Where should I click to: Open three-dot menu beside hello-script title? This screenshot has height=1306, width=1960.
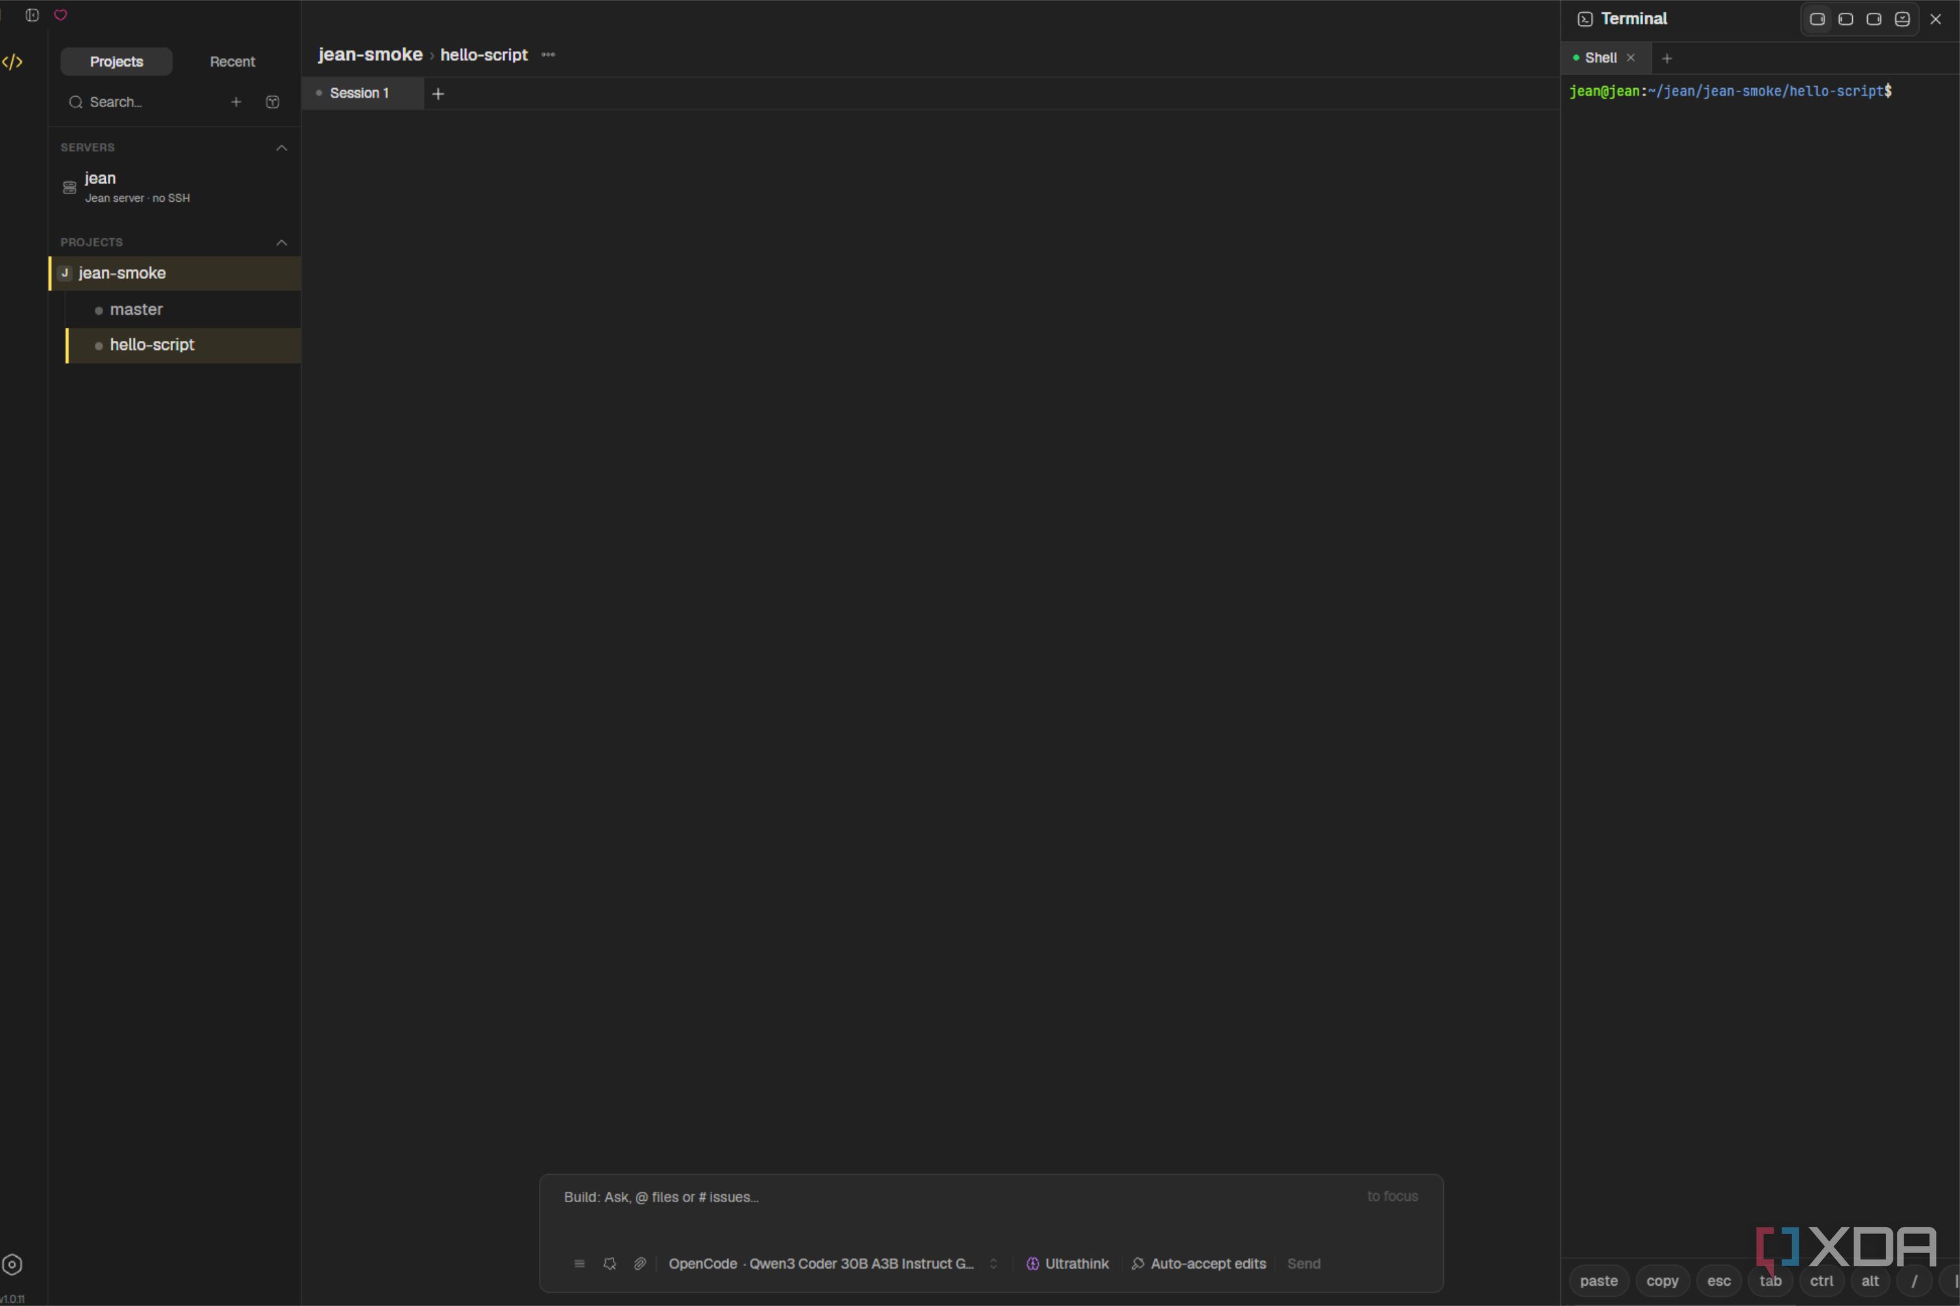548,55
